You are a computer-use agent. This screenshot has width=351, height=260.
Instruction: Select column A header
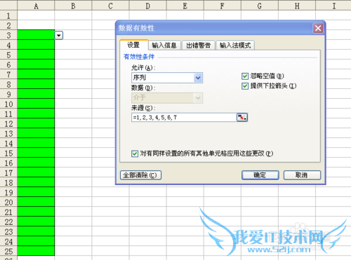tap(36, 6)
